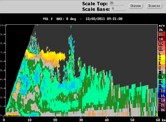
Task: Click the 3.0 height axis label
Action: [x=2, y=88]
